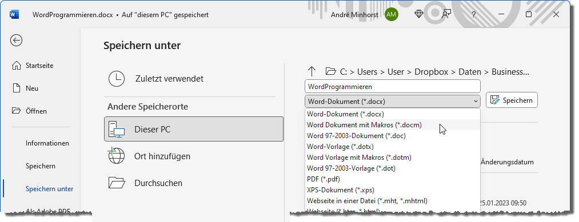This screenshot has width=579, height=222.
Task: Click the Word app icon in title bar
Action: point(14,15)
